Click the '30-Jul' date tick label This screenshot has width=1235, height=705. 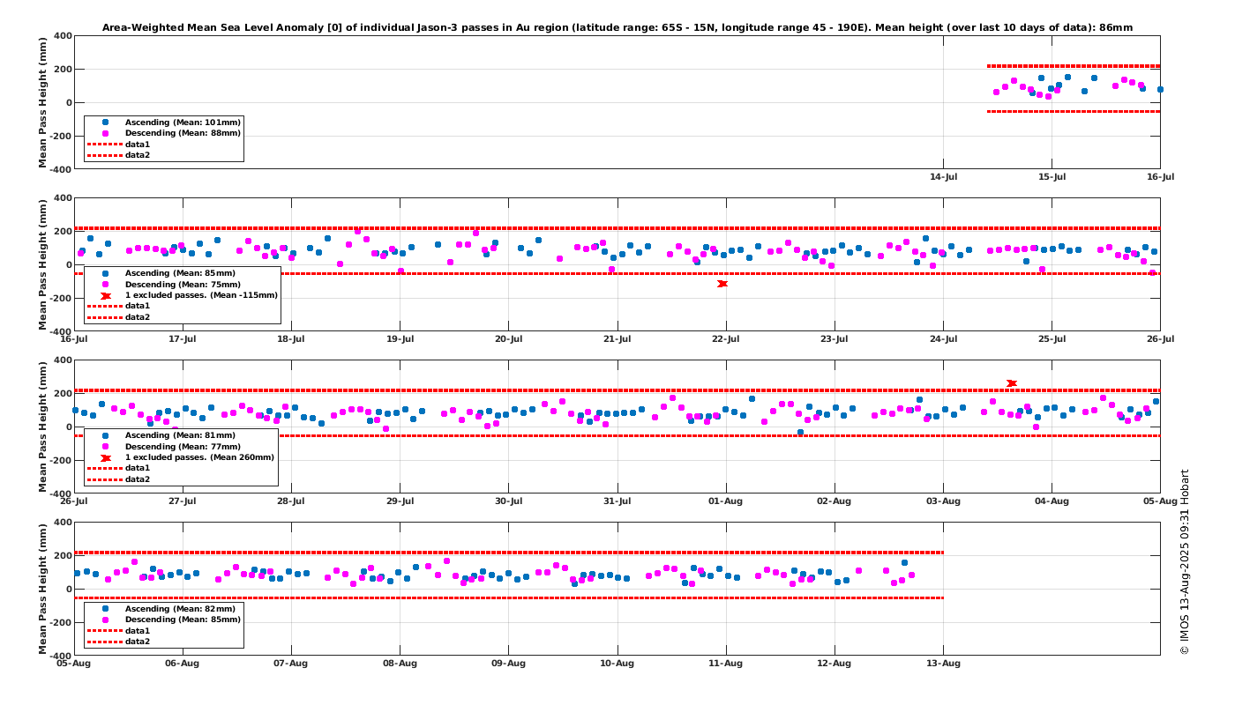508,501
